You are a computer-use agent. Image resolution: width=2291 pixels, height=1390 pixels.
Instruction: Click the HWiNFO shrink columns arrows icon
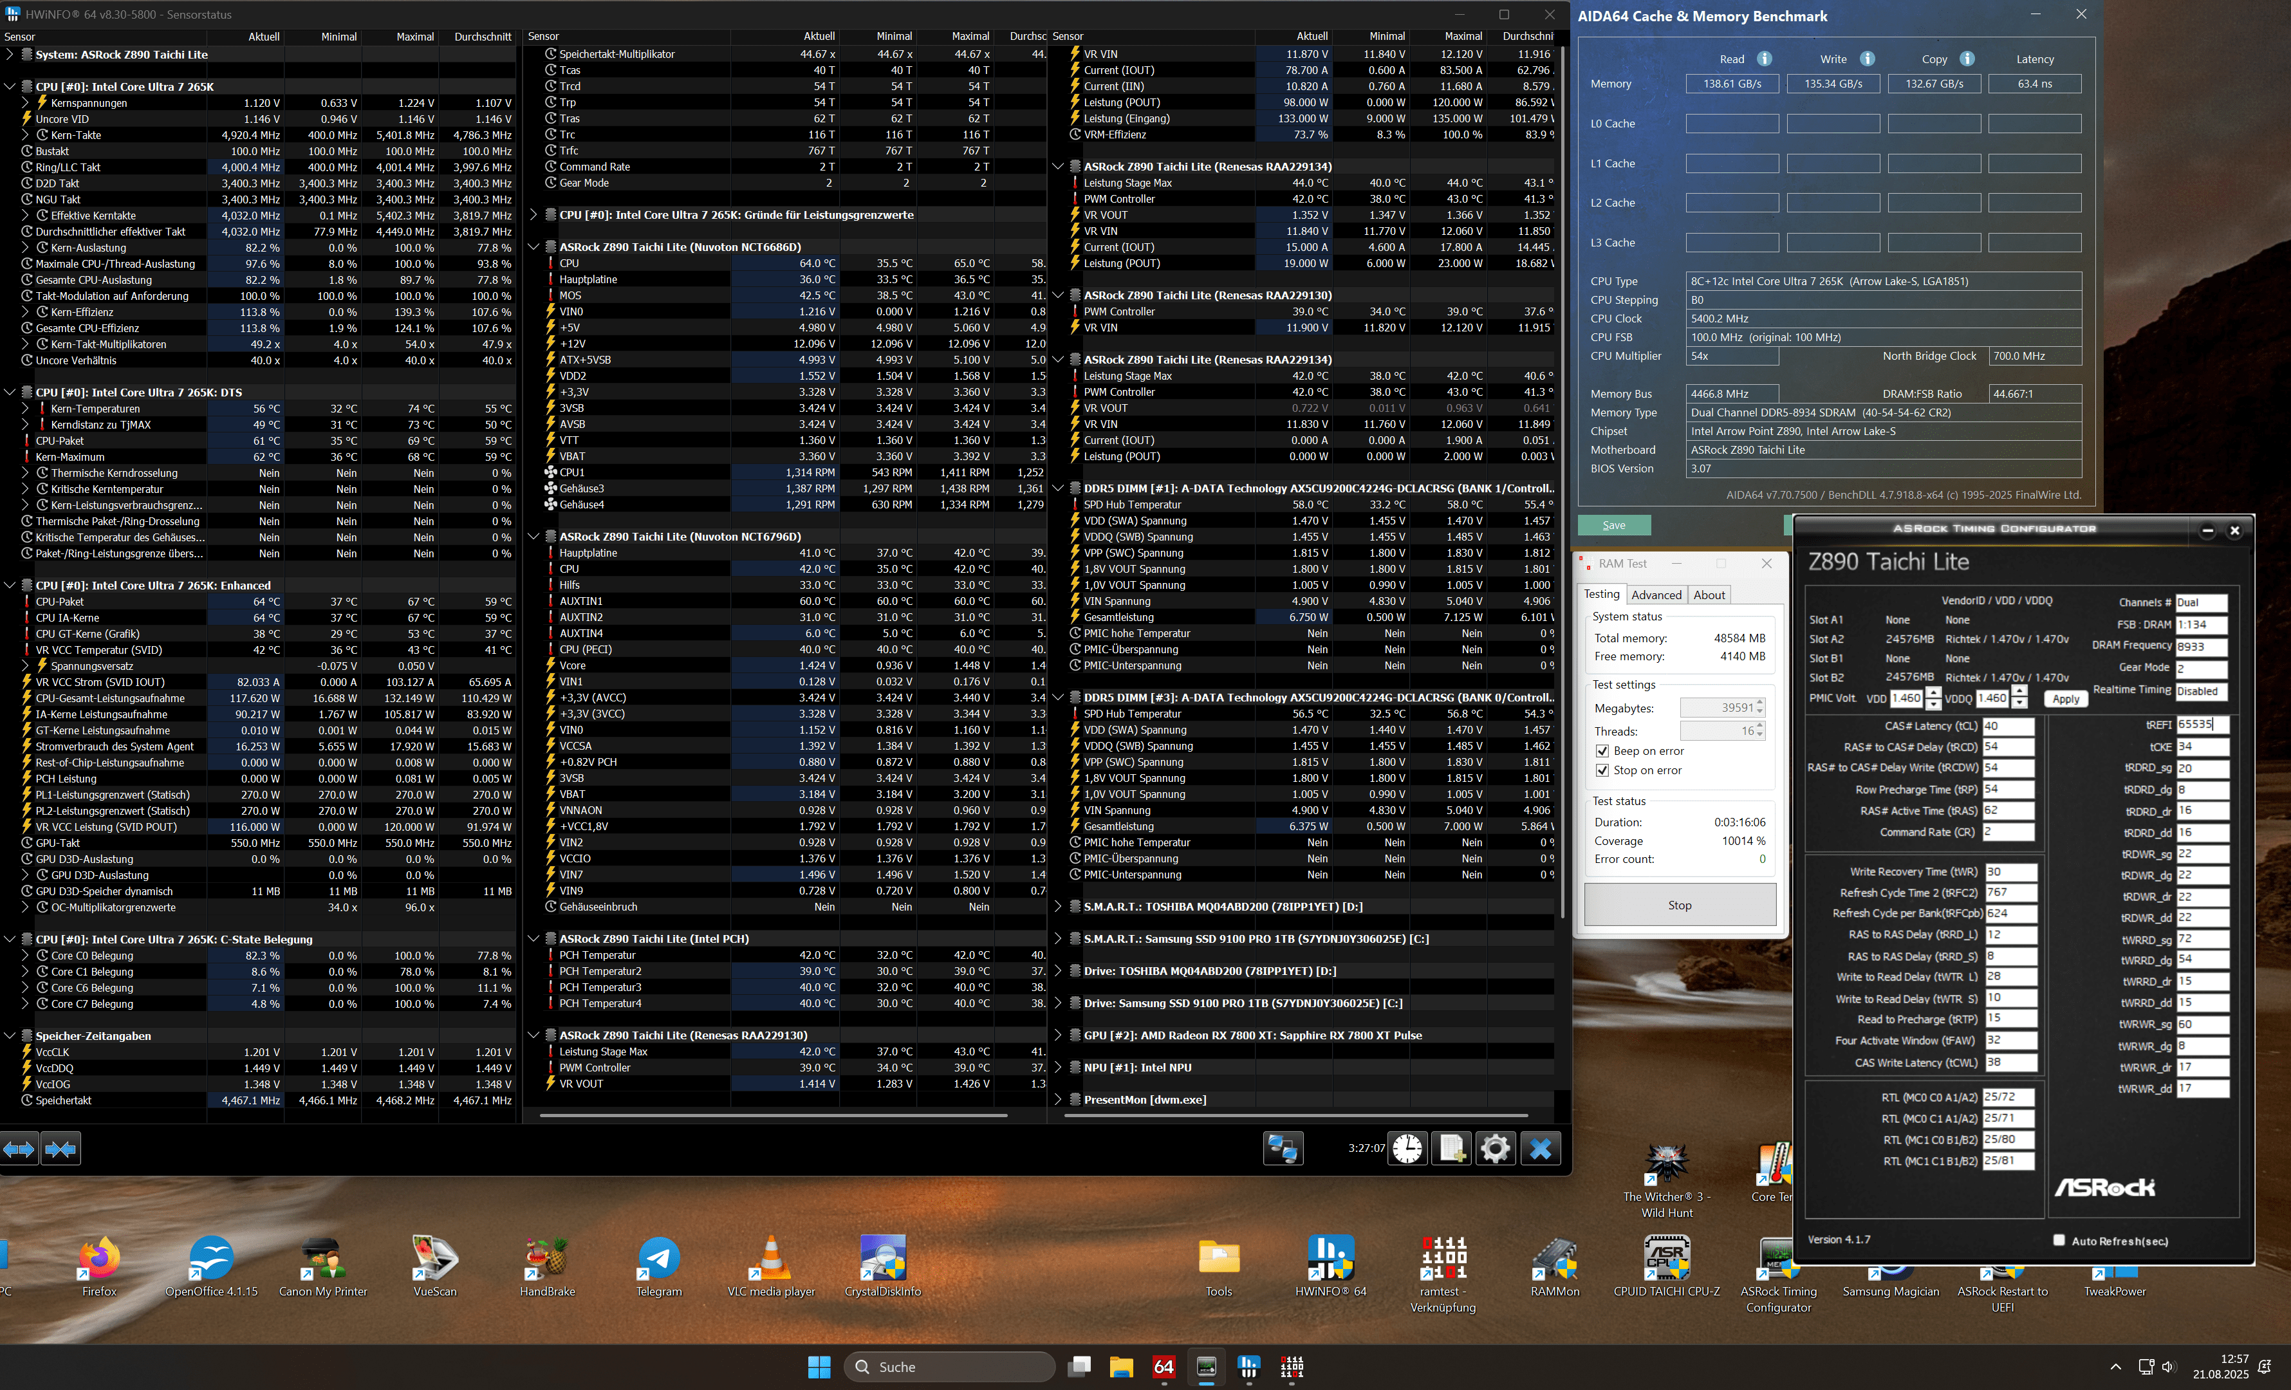[x=60, y=1149]
